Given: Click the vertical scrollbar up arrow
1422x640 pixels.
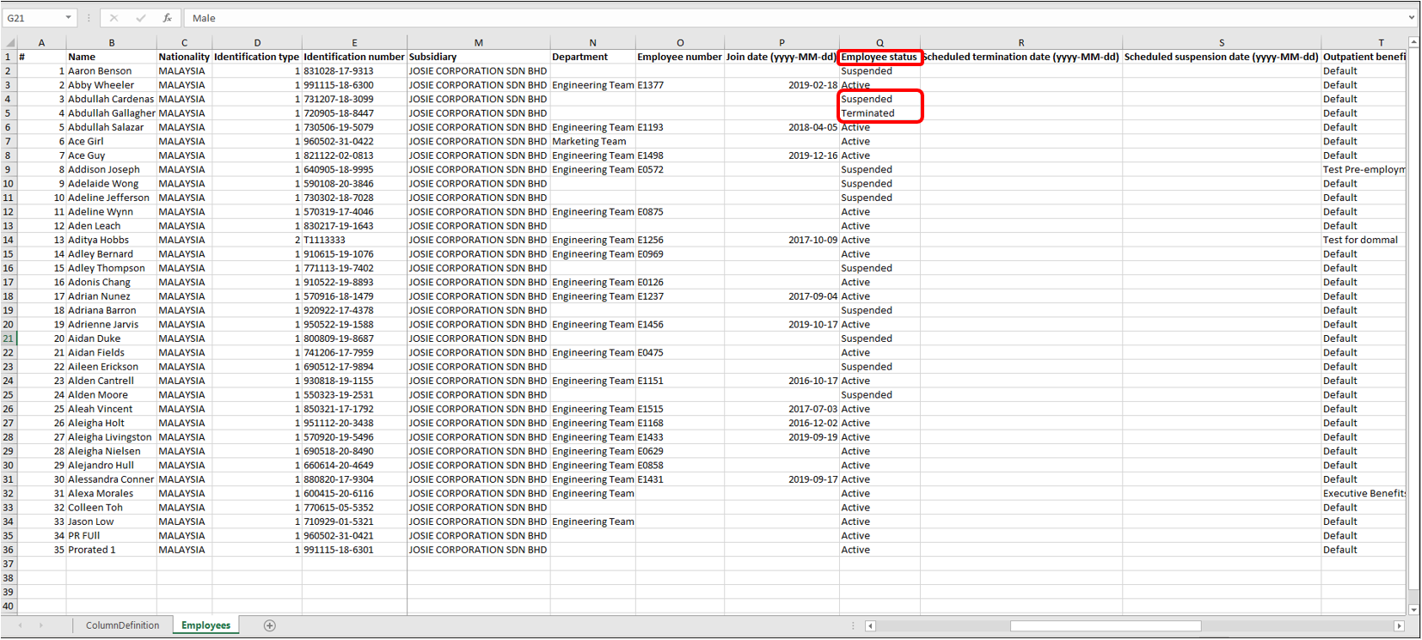Looking at the screenshot, I should [x=1413, y=42].
